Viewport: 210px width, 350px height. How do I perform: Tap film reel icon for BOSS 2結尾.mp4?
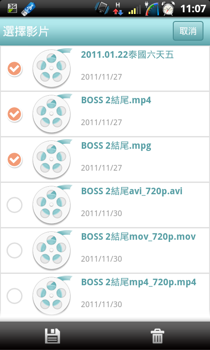click(52, 114)
